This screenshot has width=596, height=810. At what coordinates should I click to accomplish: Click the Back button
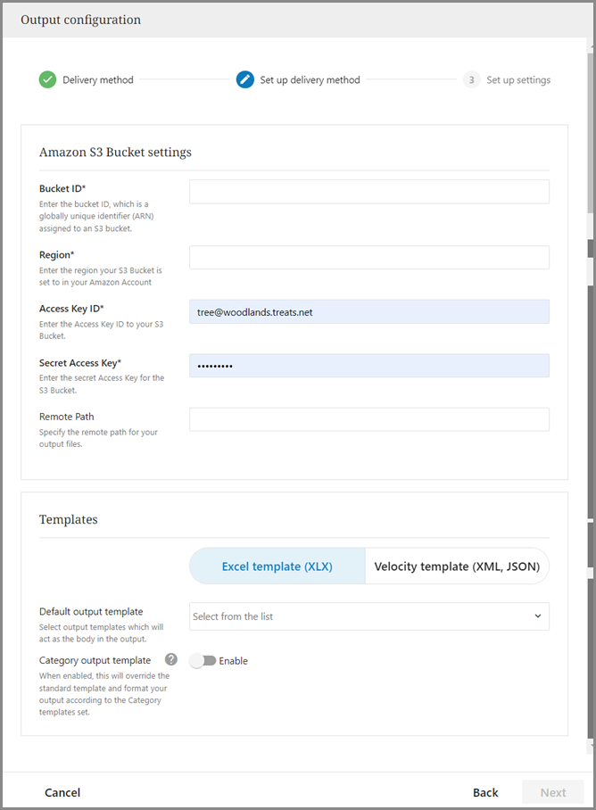485,792
